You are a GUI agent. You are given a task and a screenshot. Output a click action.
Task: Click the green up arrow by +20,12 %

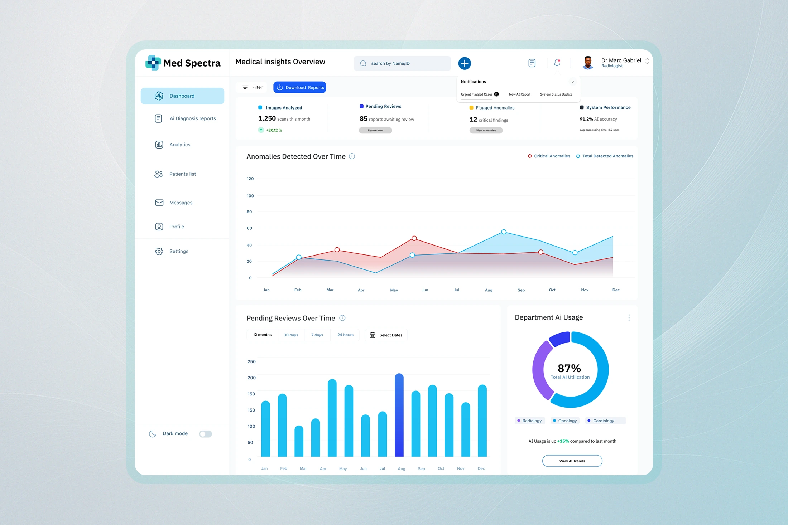[x=261, y=130]
